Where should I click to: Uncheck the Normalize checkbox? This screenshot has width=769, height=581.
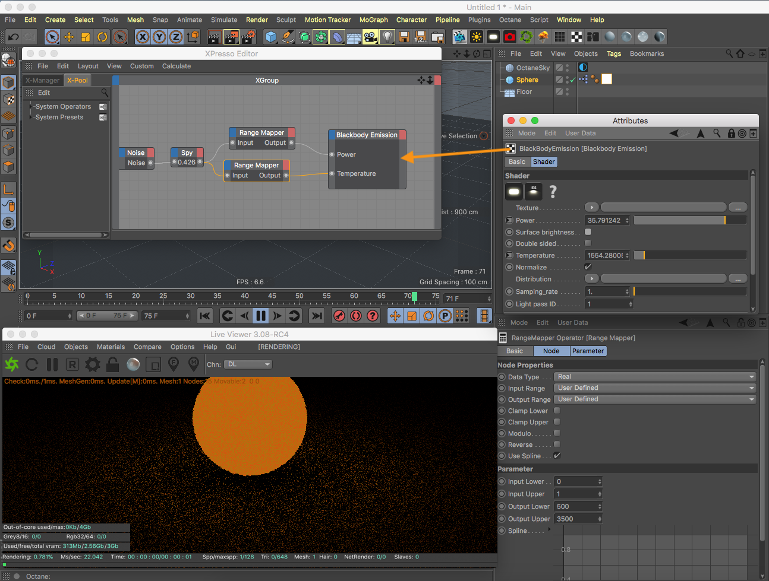point(588,267)
